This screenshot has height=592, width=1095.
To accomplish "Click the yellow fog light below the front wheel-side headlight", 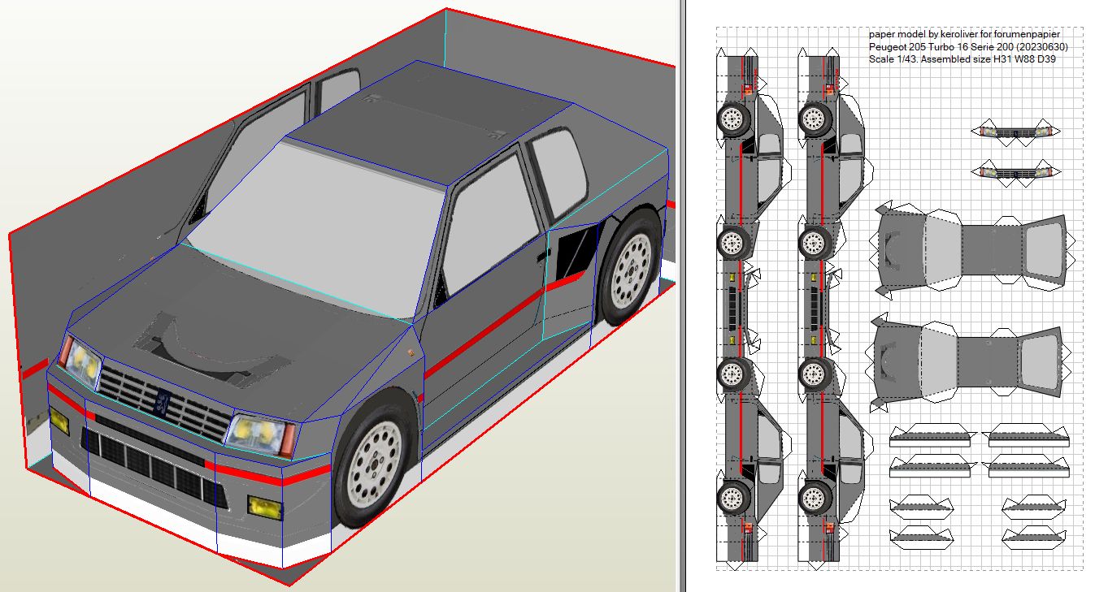I will [x=265, y=508].
